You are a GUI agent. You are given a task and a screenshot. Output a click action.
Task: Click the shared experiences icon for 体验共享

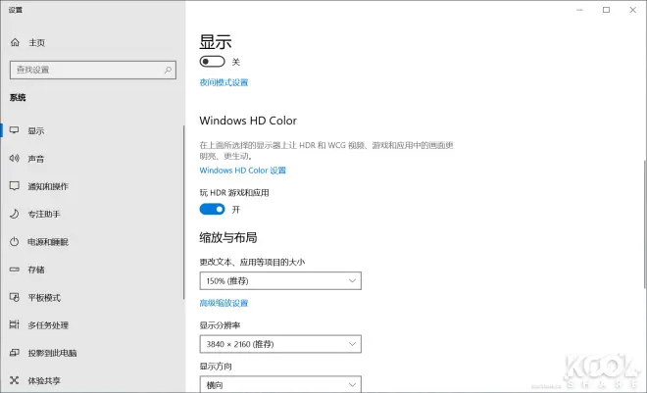(x=14, y=380)
